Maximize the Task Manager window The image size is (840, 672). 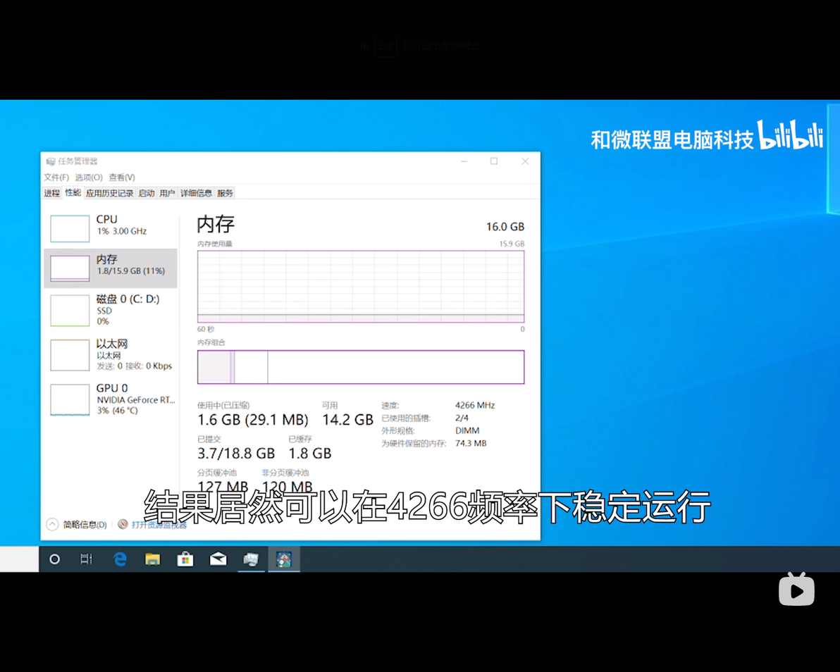(x=494, y=161)
